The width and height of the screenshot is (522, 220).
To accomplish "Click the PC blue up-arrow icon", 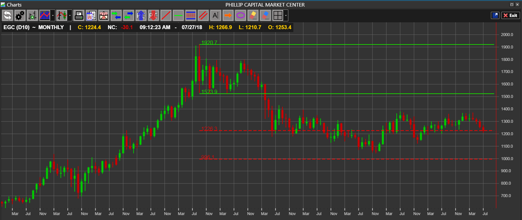I will coord(141,15).
